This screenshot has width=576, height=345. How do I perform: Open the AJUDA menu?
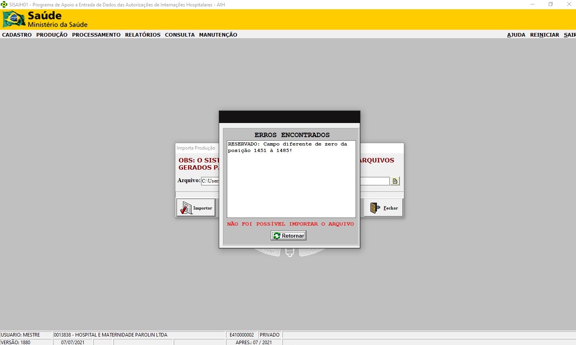click(516, 35)
